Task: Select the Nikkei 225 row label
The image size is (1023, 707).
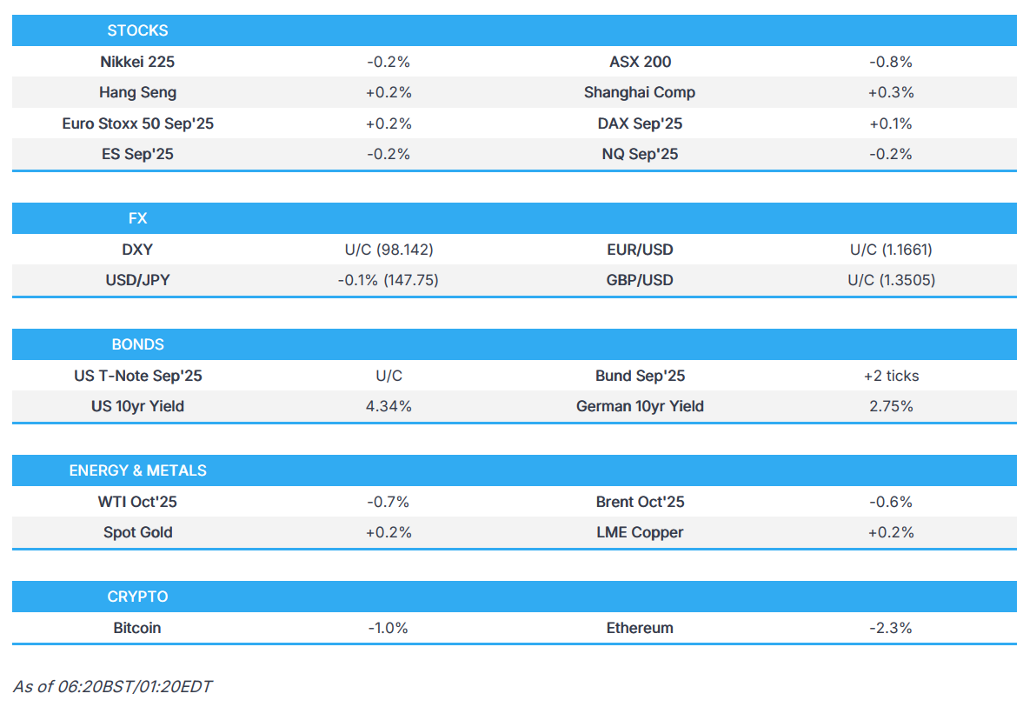Action: click(137, 62)
